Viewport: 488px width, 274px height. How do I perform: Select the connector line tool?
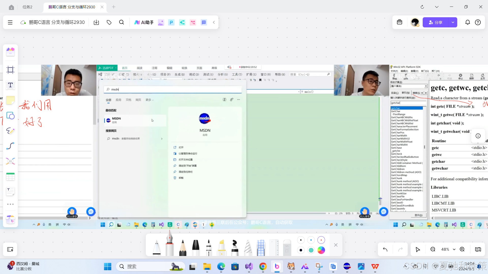coord(10,146)
